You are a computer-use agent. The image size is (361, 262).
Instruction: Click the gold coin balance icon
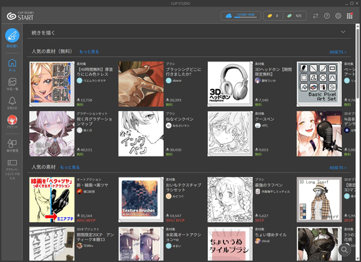click(269, 16)
